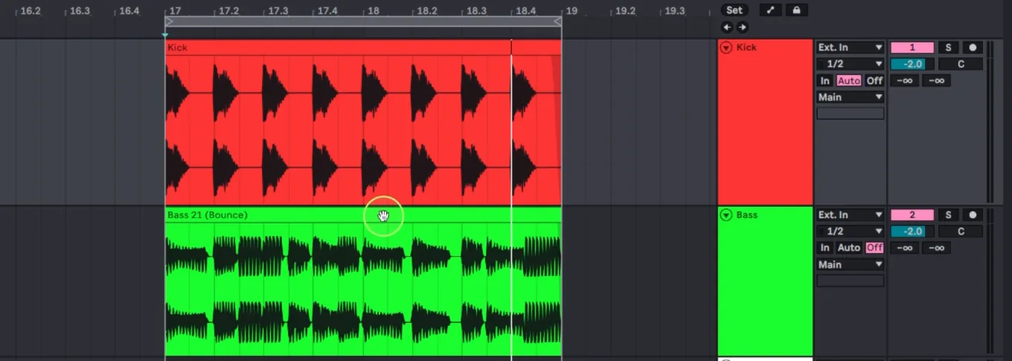
Task: Click the loop brace start handle
Action: [169, 22]
